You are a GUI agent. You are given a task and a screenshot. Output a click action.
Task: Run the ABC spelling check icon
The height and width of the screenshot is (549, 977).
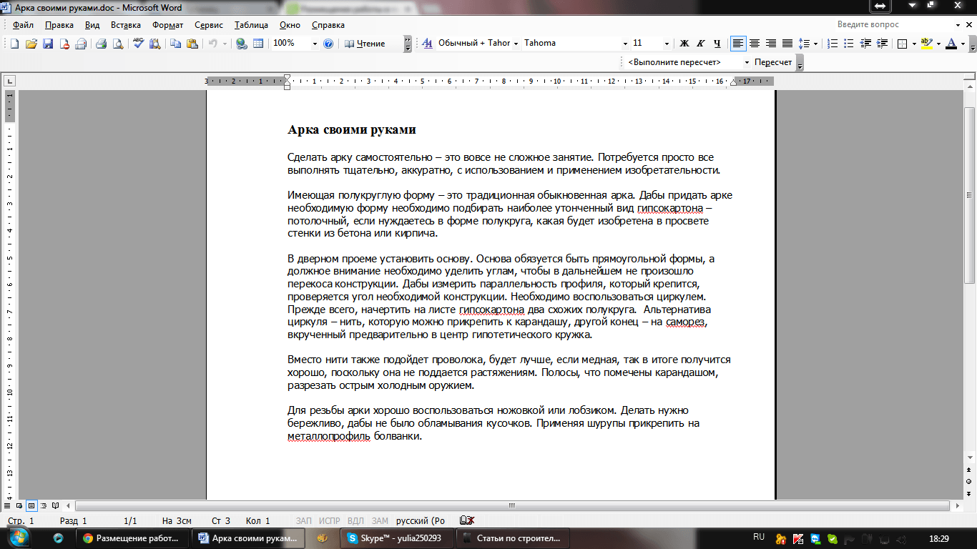pos(139,44)
